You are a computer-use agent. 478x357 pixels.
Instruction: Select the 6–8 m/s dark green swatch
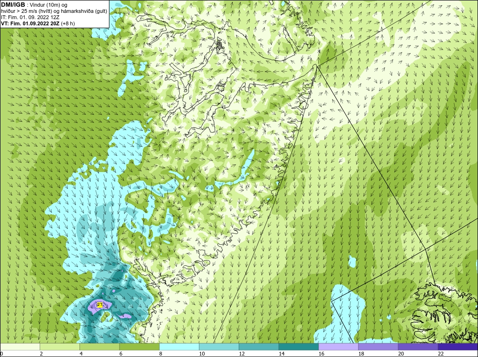click(139, 347)
